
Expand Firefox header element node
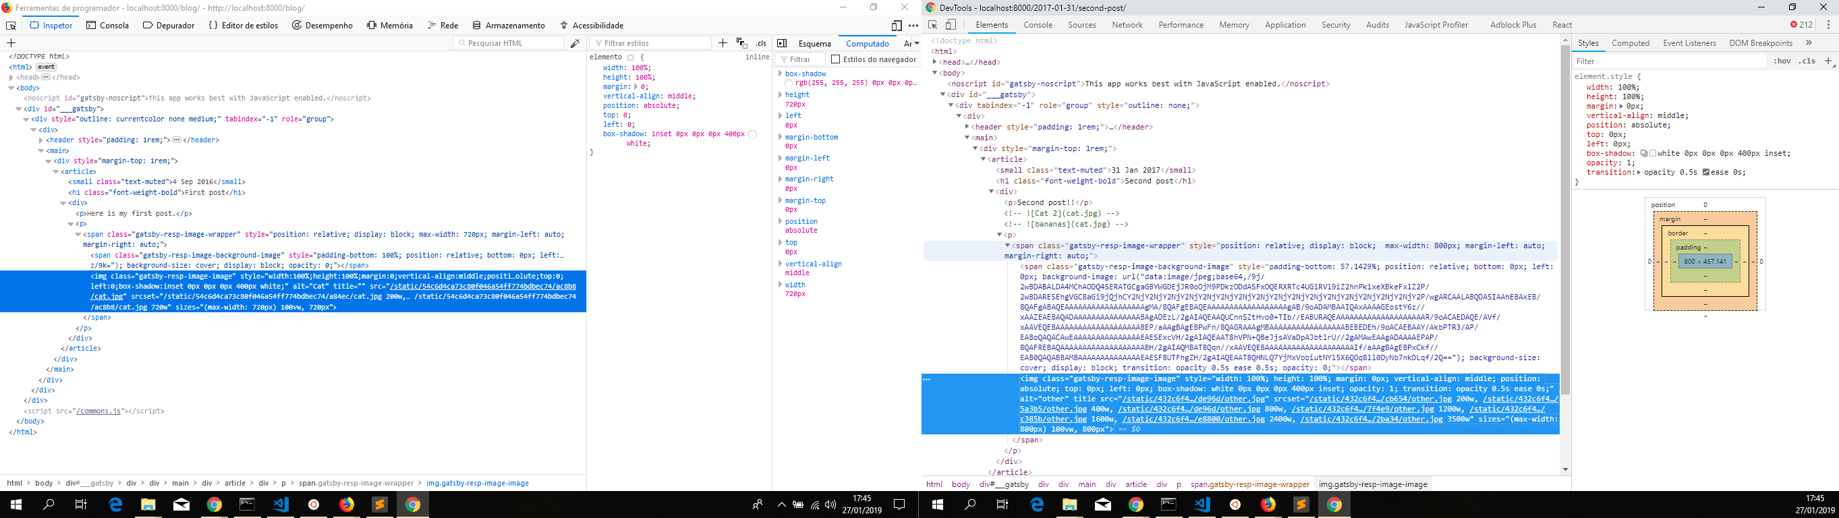pos(40,140)
